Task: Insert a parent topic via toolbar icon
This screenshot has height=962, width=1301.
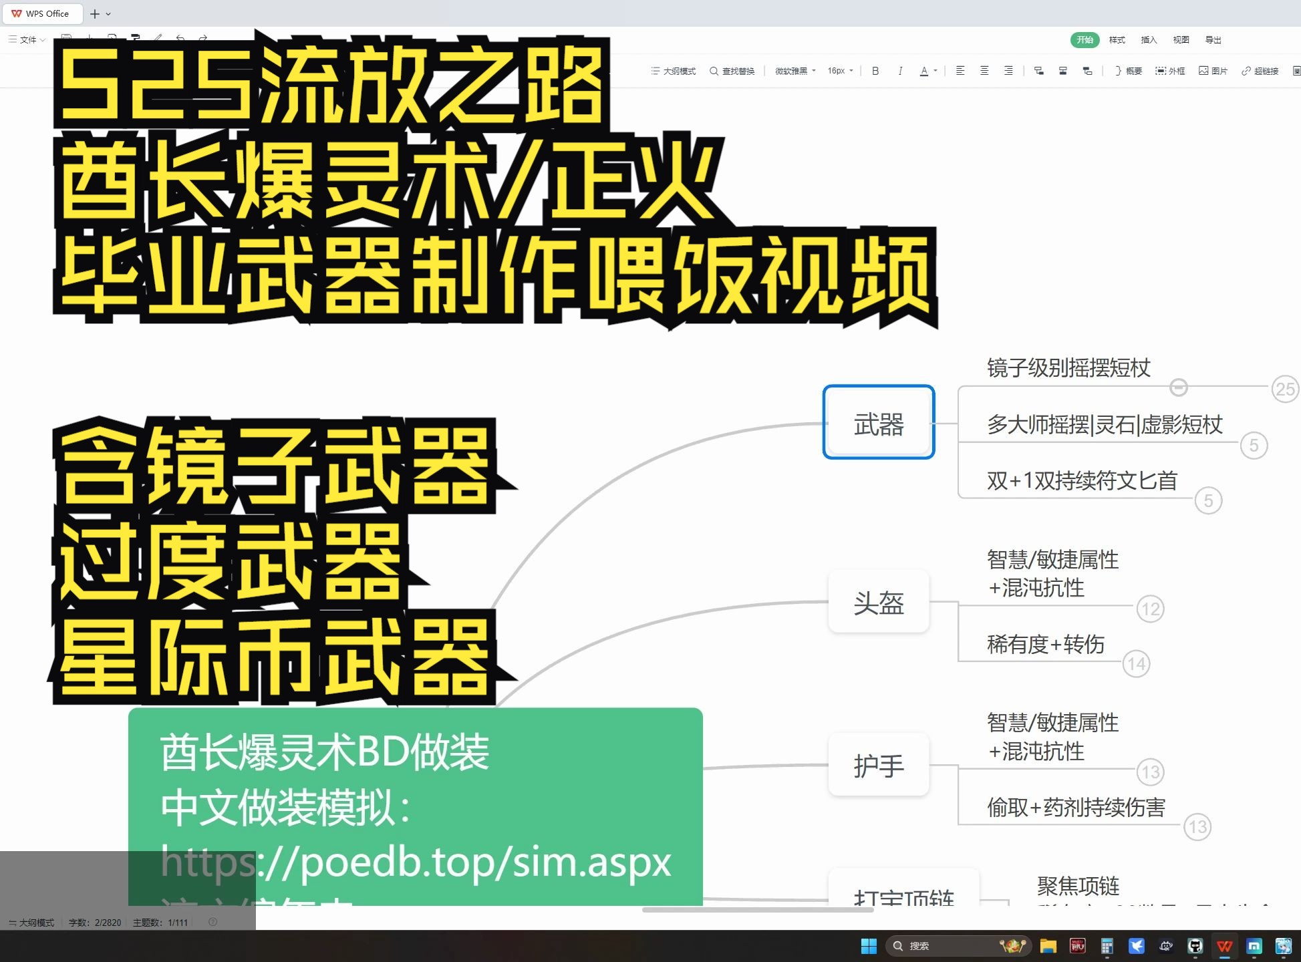Action: tap(1088, 71)
